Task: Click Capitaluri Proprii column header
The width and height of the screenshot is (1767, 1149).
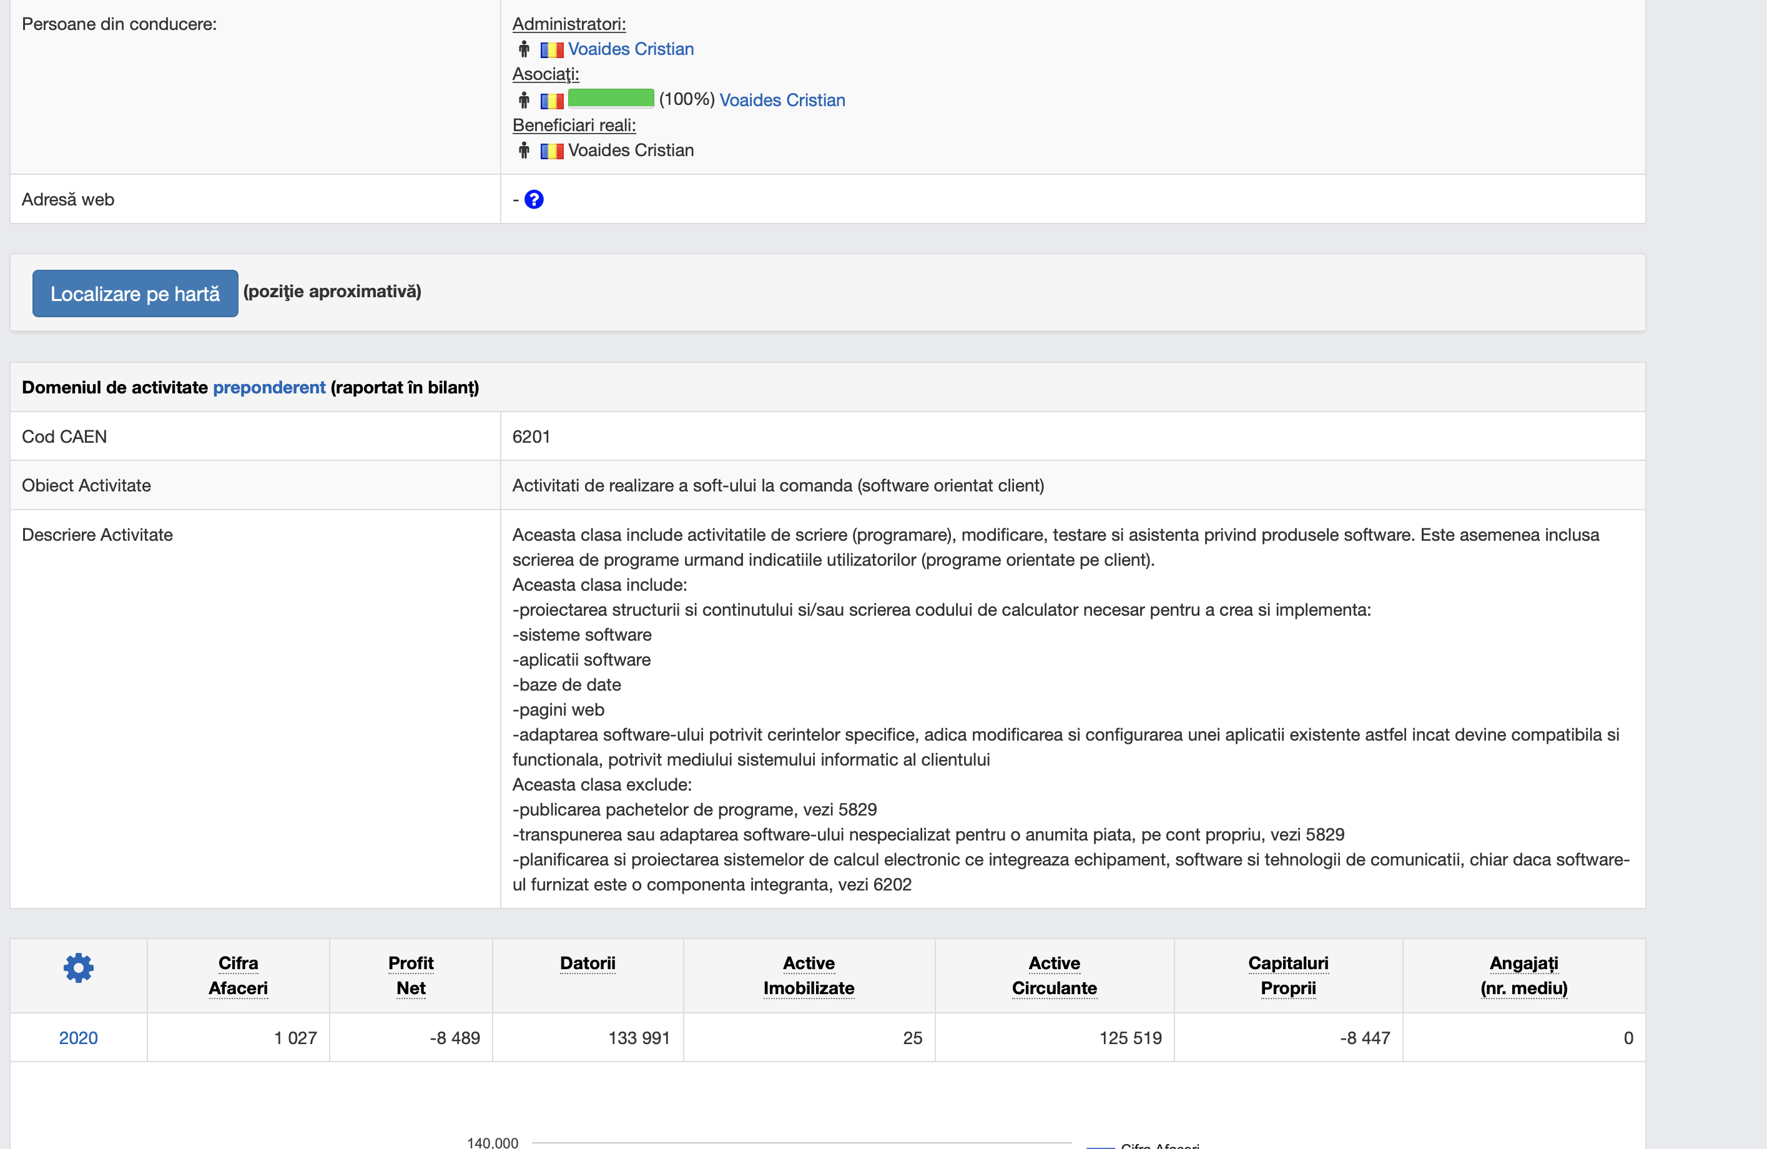Action: coord(1287,975)
